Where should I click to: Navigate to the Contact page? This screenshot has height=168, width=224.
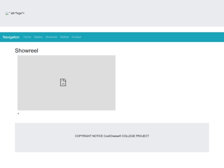click(x=76, y=37)
